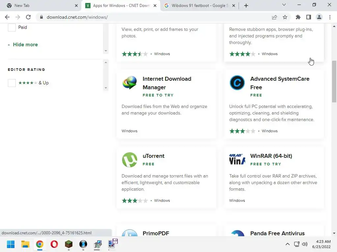
Task: Open a new browser tab
Action: pyautogui.click(x=246, y=6)
